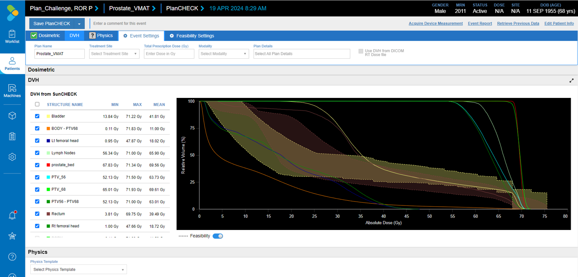Viewport: 578px width, 277px height.
Task: Switch to the Physics tab
Action: coord(101,36)
